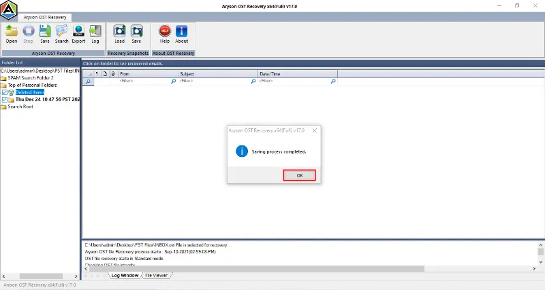Sort by the Subject column header
Viewport: 545px width, 290px height.
[x=218, y=74]
